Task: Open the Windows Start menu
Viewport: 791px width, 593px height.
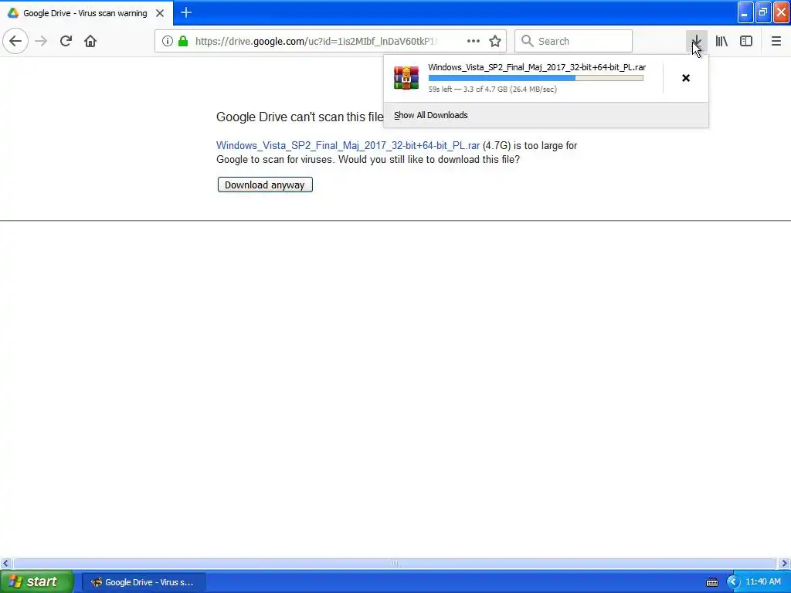Action: (37, 581)
